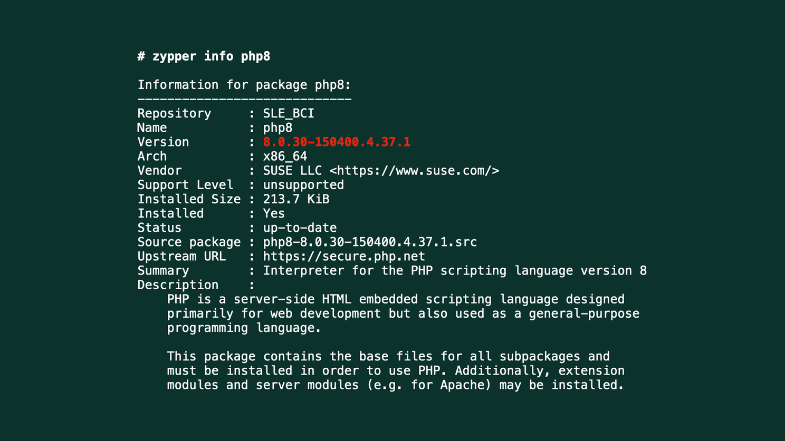Open the https://secure.php.net upstream URL

coord(344,257)
